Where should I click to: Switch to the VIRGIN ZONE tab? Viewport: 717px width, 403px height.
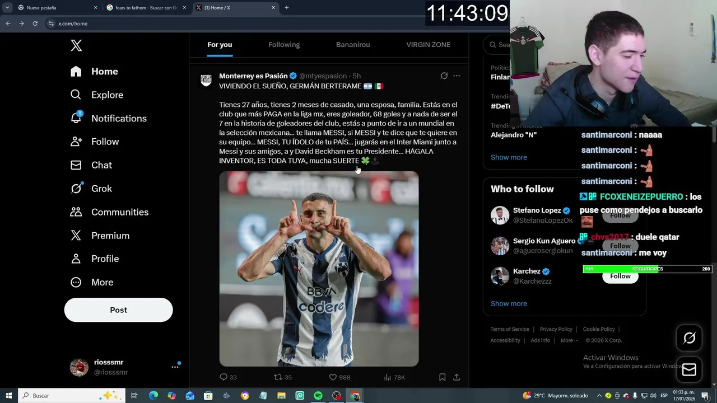point(428,45)
